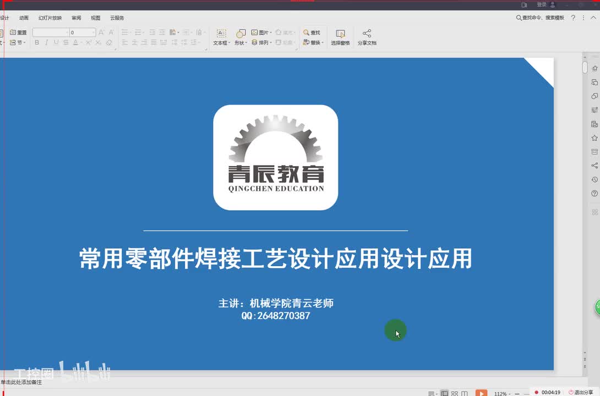Toggle bold formatting
This screenshot has height=396, width=600.
[37, 42]
